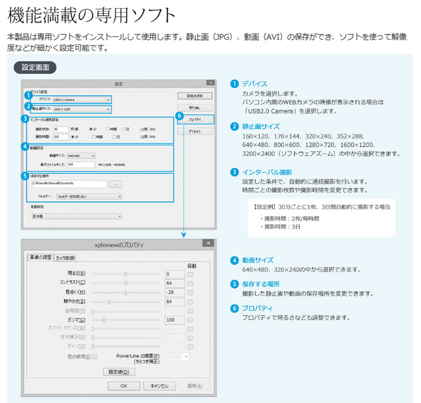
Task: Click the デフォルト button
Action: coord(195,131)
